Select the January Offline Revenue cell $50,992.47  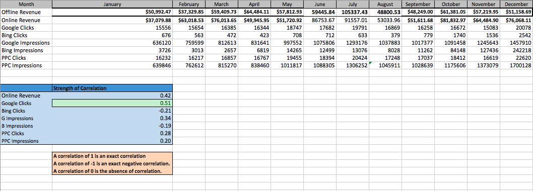click(112, 12)
